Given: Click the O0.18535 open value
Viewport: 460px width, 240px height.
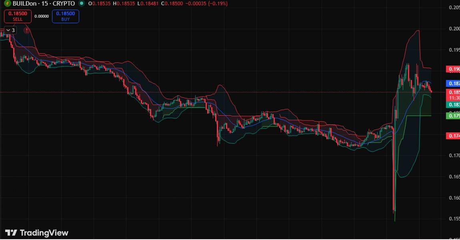Looking at the screenshot, I should pyautogui.click(x=100, y=4).
